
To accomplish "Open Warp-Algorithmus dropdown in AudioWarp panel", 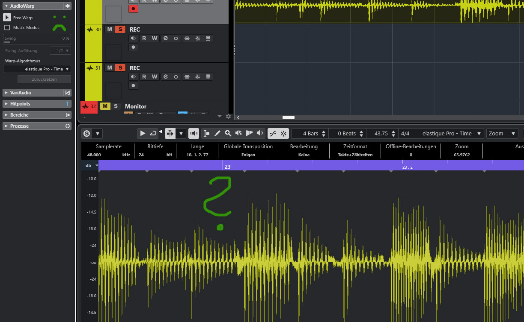I will [x=37, y=69].
